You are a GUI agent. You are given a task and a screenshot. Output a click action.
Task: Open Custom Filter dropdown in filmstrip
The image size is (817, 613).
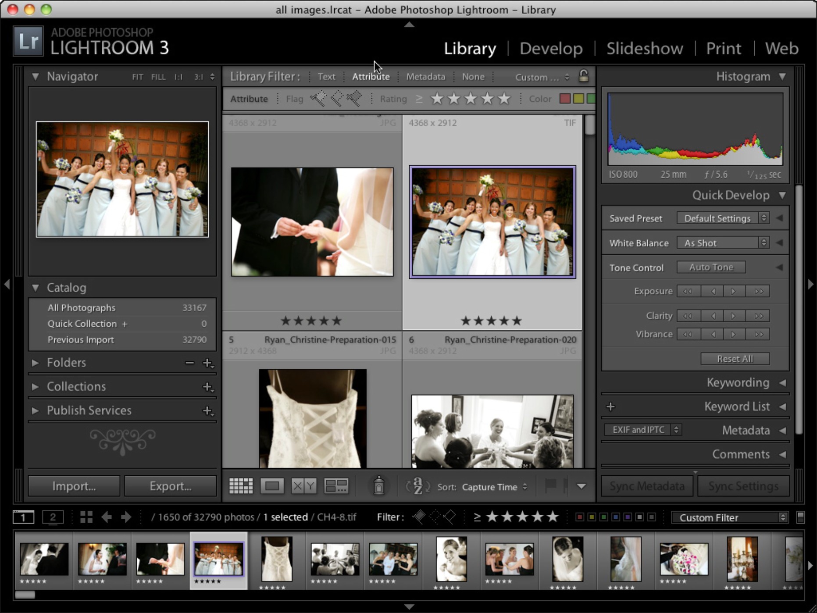click(x=730, y=517)
